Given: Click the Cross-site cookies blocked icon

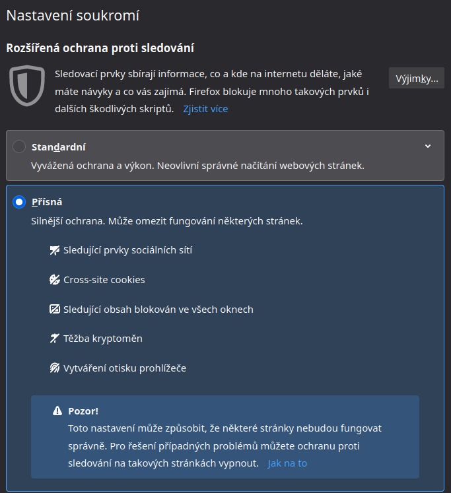Looking at the screenshot, I should point(54,280).
